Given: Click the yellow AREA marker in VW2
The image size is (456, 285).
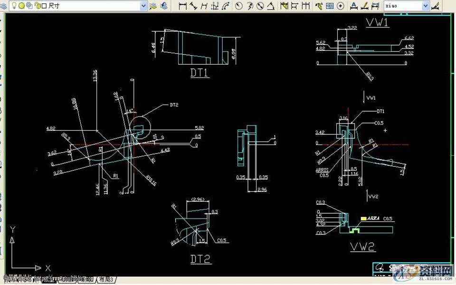Looking at the screenshot, I should tap(364, 218).
